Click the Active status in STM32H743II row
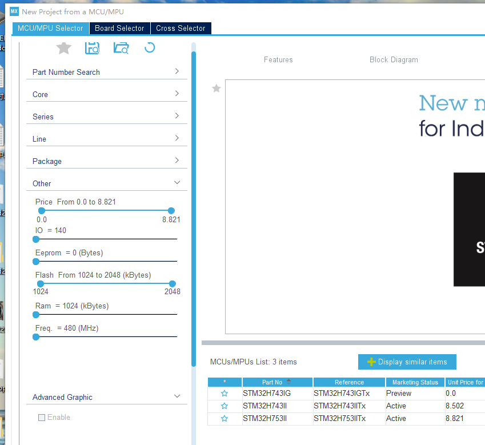The height and width of the screenshot is (445, 485). pyautogui.click(x=415, y=406)
